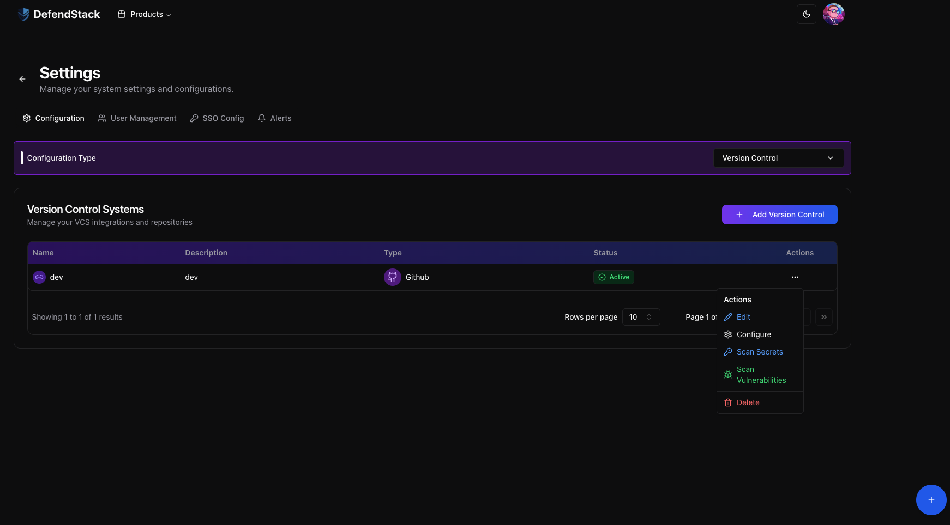
Task: Open the ellipsis actions menu on dev row
Action: 795,277
